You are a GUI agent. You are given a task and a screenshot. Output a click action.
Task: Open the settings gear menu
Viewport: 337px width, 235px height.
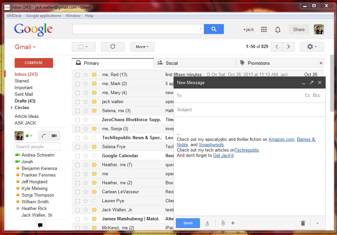click(x=312, y=47)
